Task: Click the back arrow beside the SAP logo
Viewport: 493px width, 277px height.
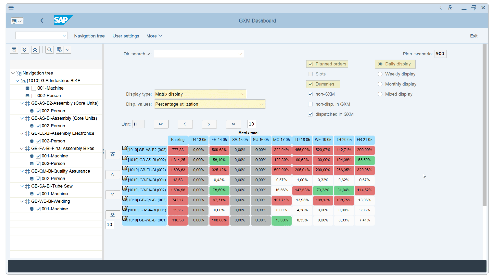Action: [42, 21]
